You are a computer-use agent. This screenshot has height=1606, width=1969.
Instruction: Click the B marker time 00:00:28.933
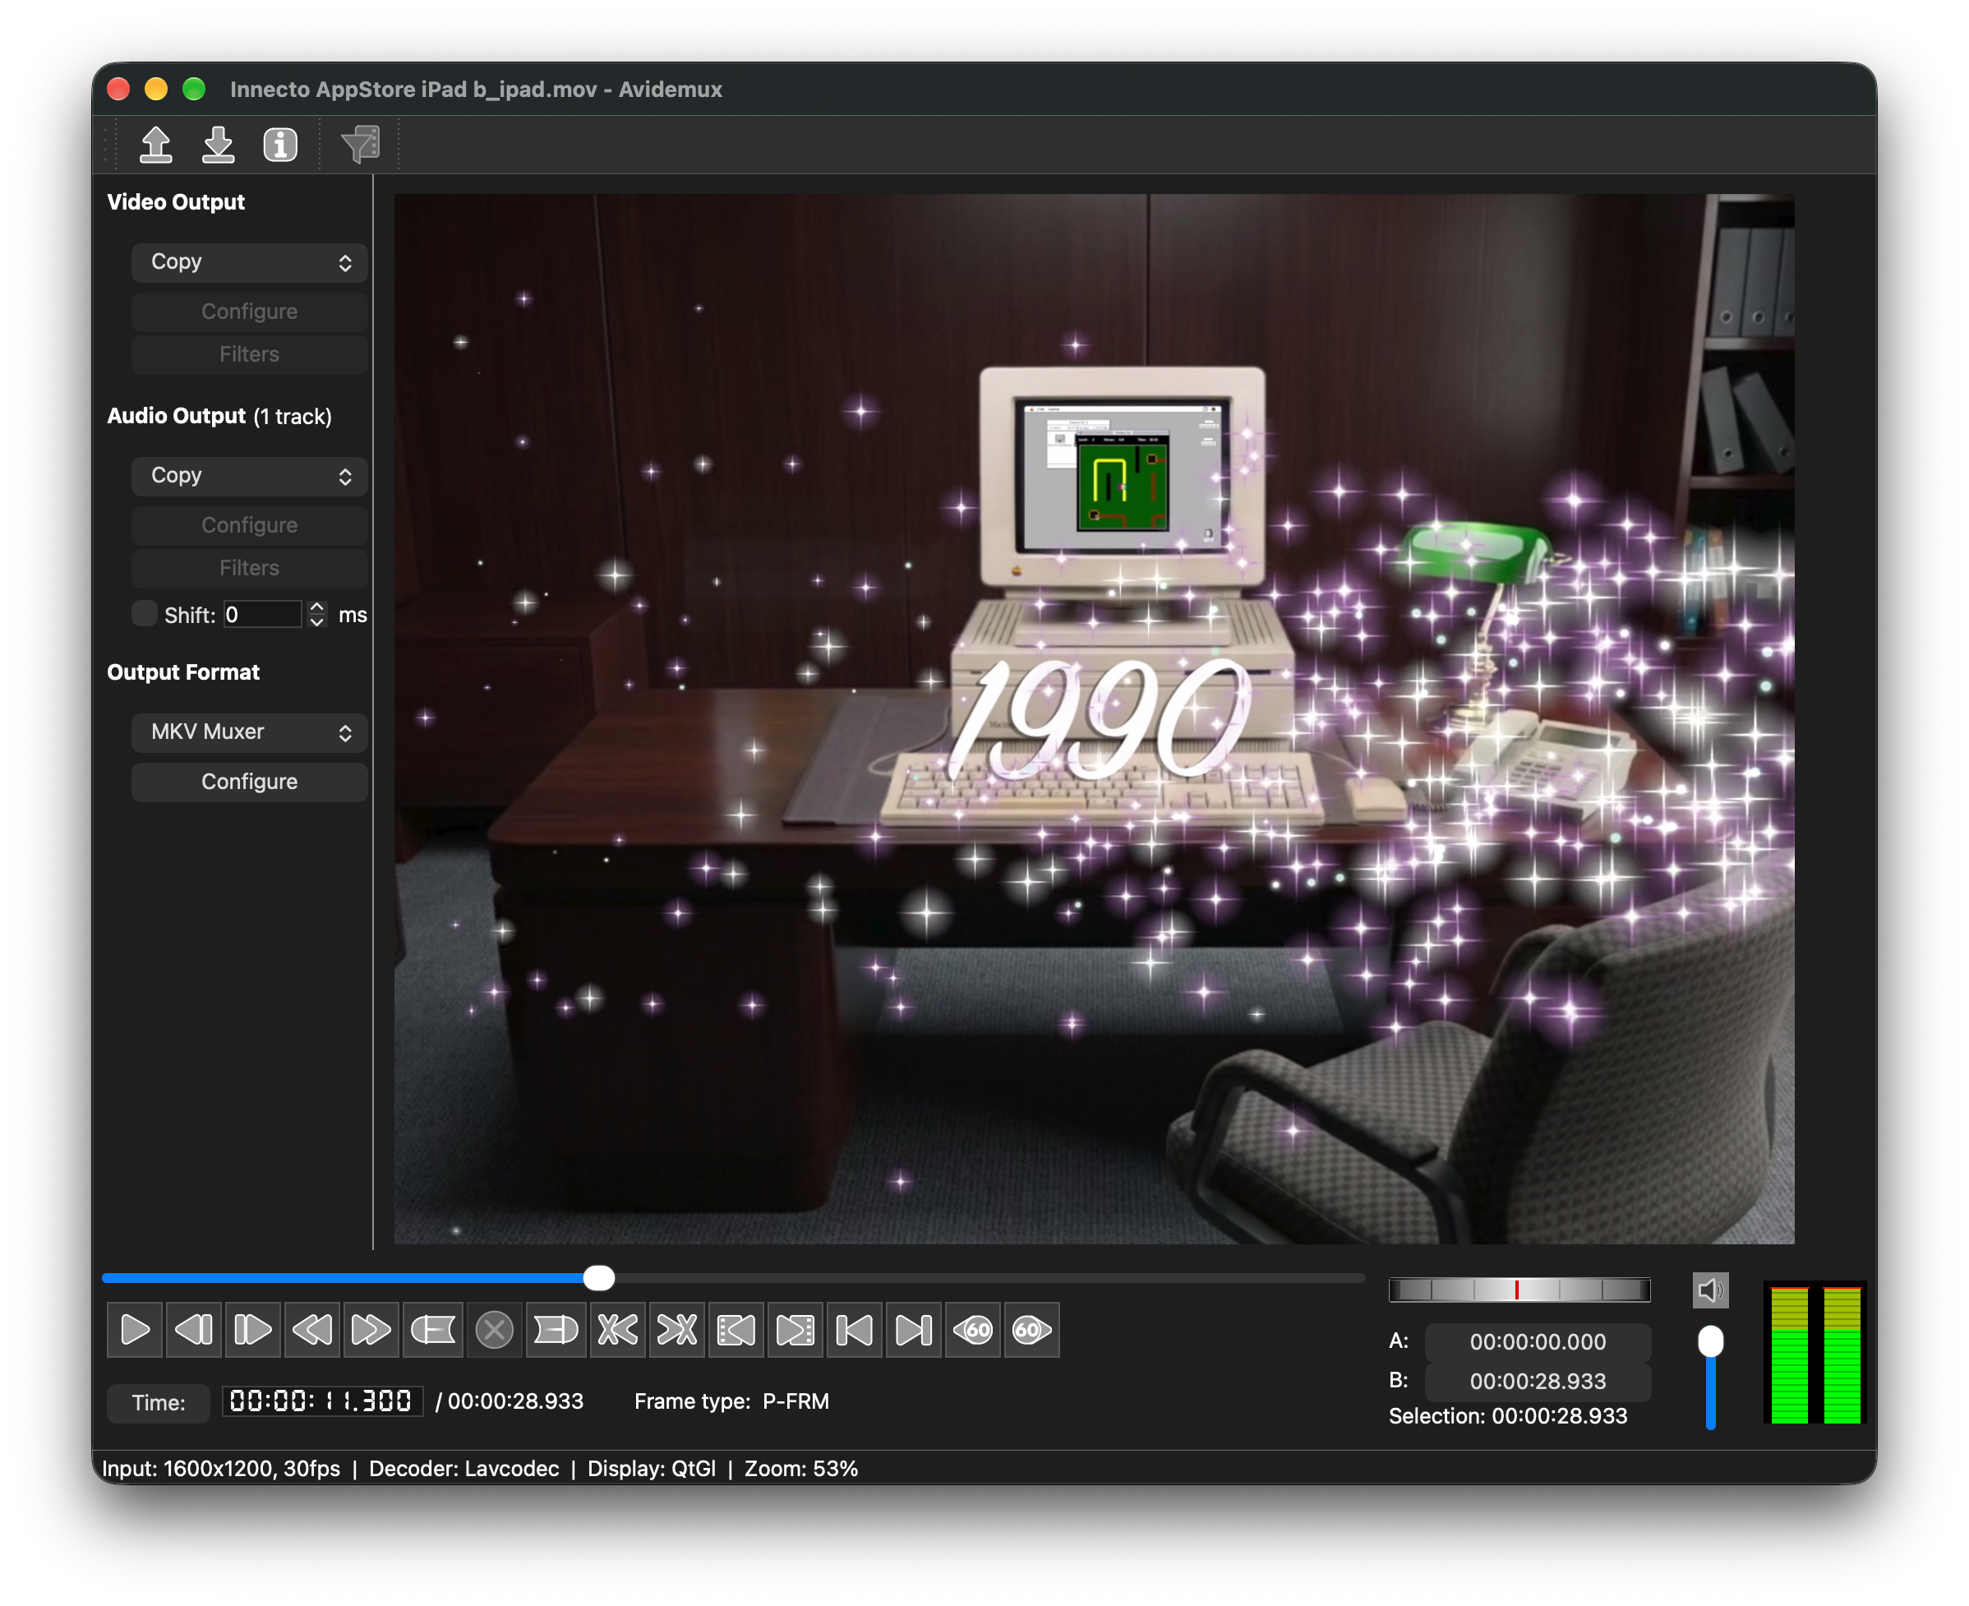coord(1538,1381)
